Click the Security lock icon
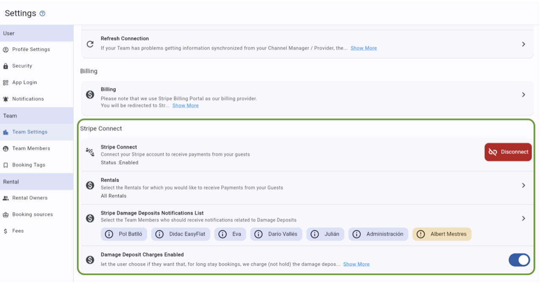Screen dimensions: 543x296 pos(5,66)
